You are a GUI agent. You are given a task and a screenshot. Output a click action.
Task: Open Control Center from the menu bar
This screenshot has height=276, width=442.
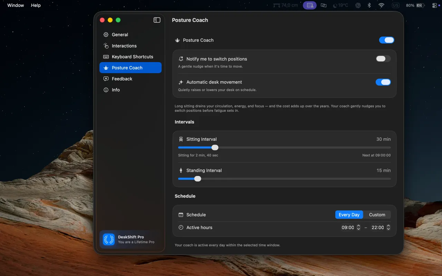(435, 5)
